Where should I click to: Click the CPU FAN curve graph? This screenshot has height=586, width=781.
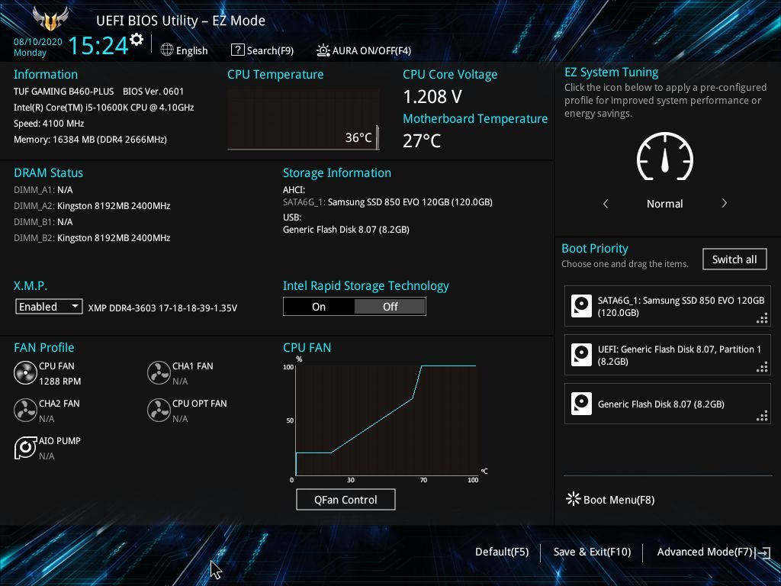pos(387,420)
